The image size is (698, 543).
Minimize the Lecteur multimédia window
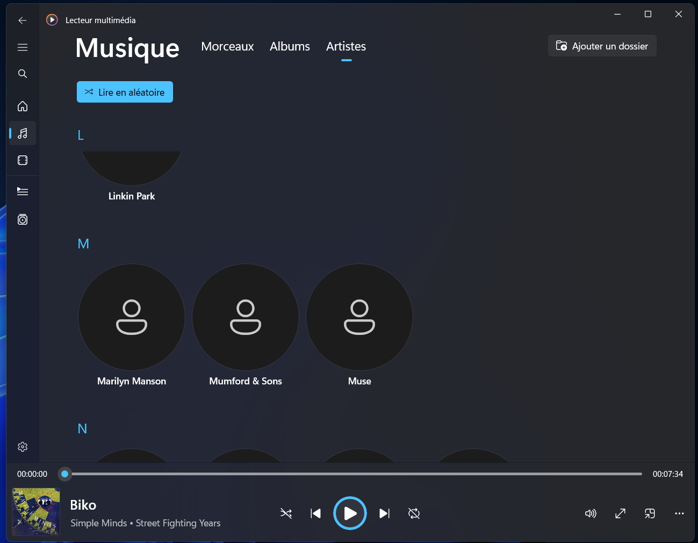617,15
